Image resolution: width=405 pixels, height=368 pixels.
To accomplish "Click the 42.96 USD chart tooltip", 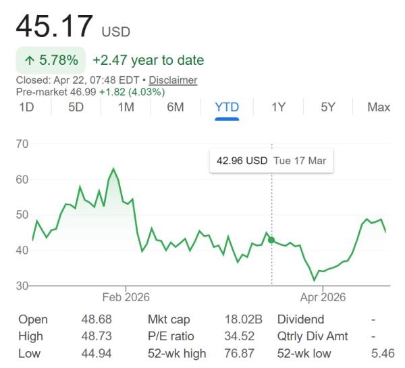I will (272, 161).
